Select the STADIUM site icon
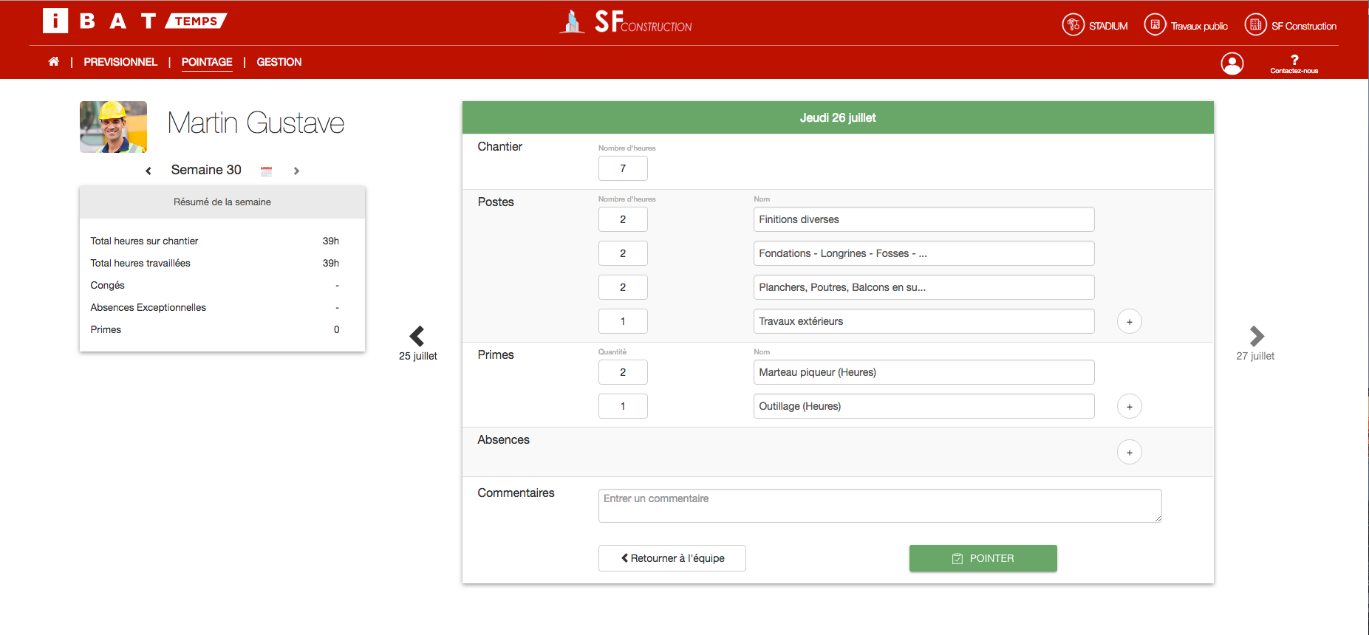This screenshot has height=635, width=1369. pos(1073,25)
